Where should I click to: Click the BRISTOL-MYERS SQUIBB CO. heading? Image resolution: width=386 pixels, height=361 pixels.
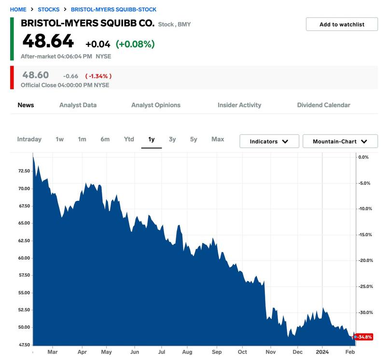[88, 23]
